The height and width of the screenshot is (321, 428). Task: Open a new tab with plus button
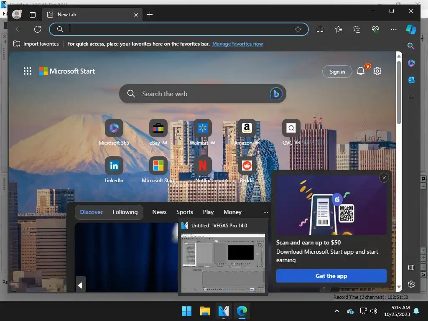coord(150,15)
